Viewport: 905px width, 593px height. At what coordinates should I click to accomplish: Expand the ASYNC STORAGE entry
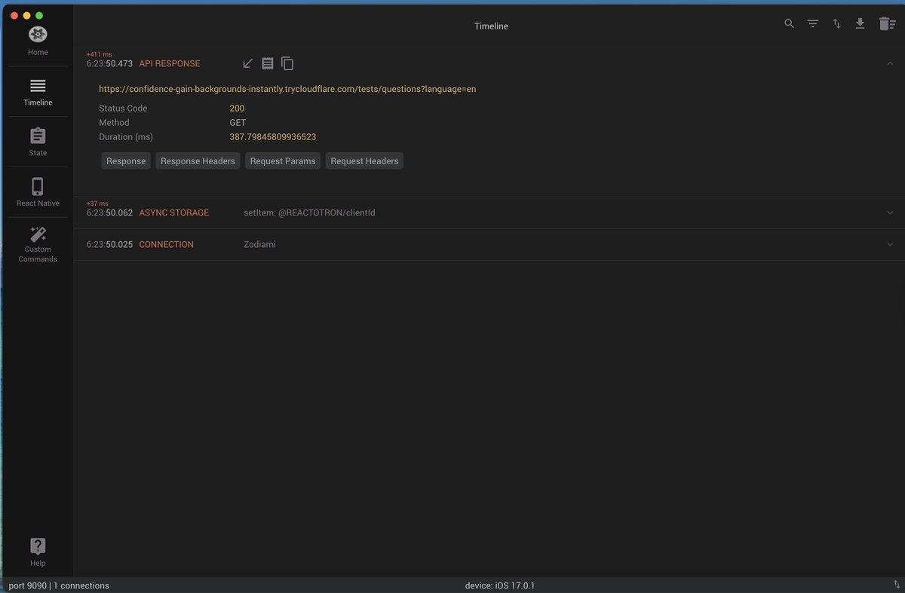point(890,213)
